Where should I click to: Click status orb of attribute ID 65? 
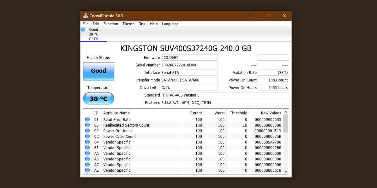[87, 148]
